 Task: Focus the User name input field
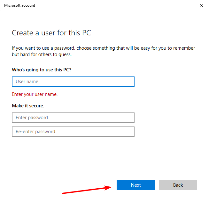[73, 82]
